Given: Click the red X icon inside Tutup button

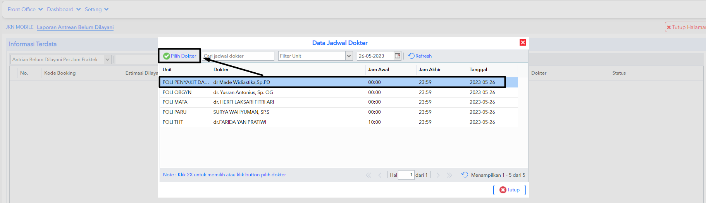Looking at the screenshot, I should pyautogui.click(x=503, y=190).
